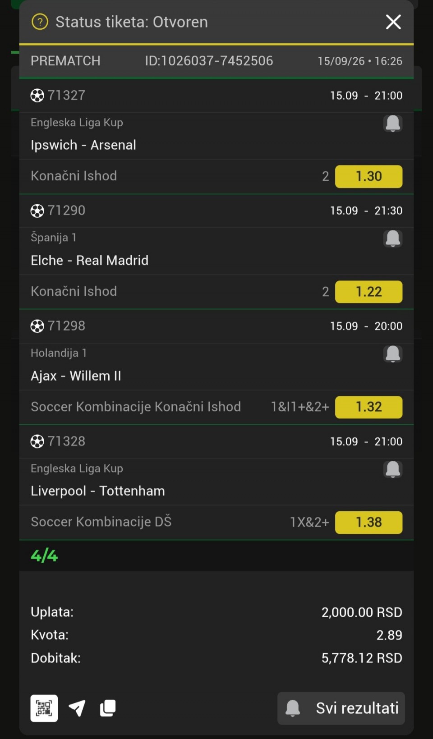This screenshot has height=739, width=433.
Task: Click soccer ball icon next to 71328
Action: [x=37, y=441]
